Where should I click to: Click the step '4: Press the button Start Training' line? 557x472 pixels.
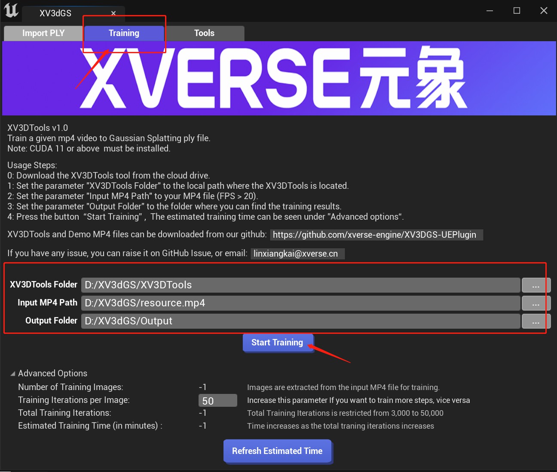click(x=205, y=217)
